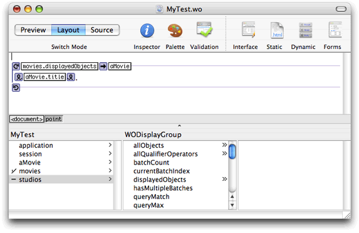Click the WOString icon left of aMovie.title
The width and height of the screenshot is (359, 233).
point(19,77)
